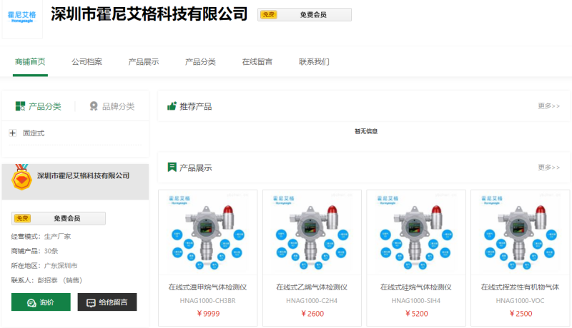Expand the 固定式 category plus icon
572x328 pixels.
click(13, 133)
